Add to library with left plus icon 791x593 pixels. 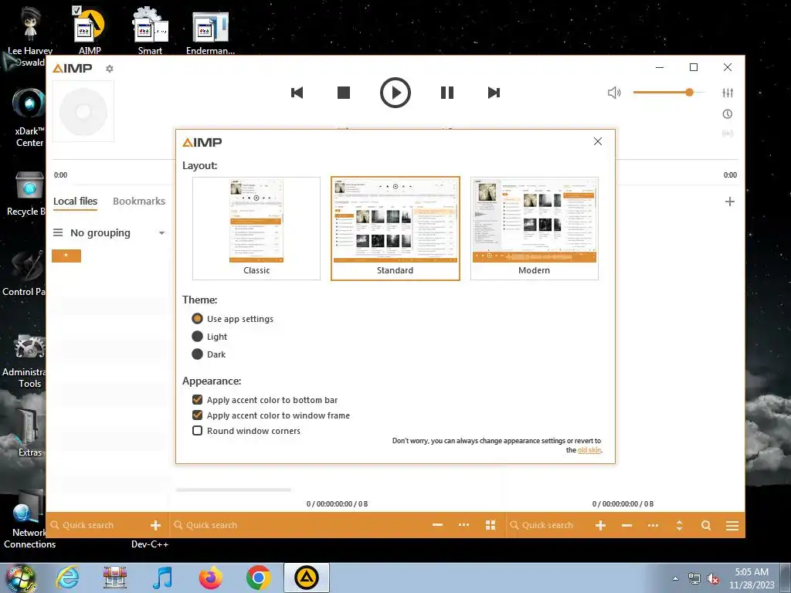155,525
